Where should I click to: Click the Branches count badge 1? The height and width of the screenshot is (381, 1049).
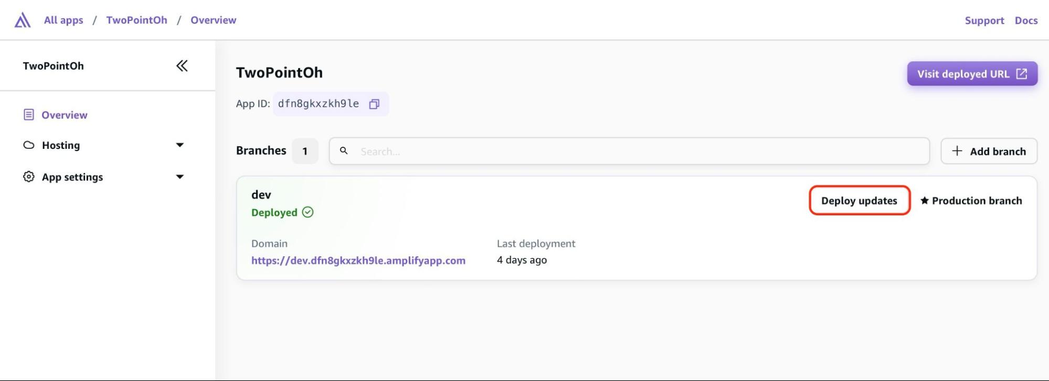pyautogui.click(x=305, y=151)
